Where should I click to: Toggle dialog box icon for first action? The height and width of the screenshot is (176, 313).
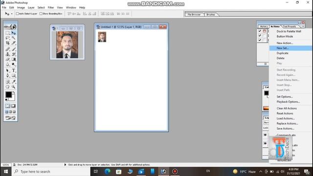265,31
